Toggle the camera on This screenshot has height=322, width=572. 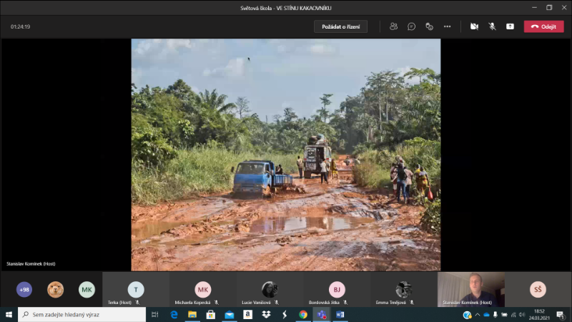[x=474, y=26]
